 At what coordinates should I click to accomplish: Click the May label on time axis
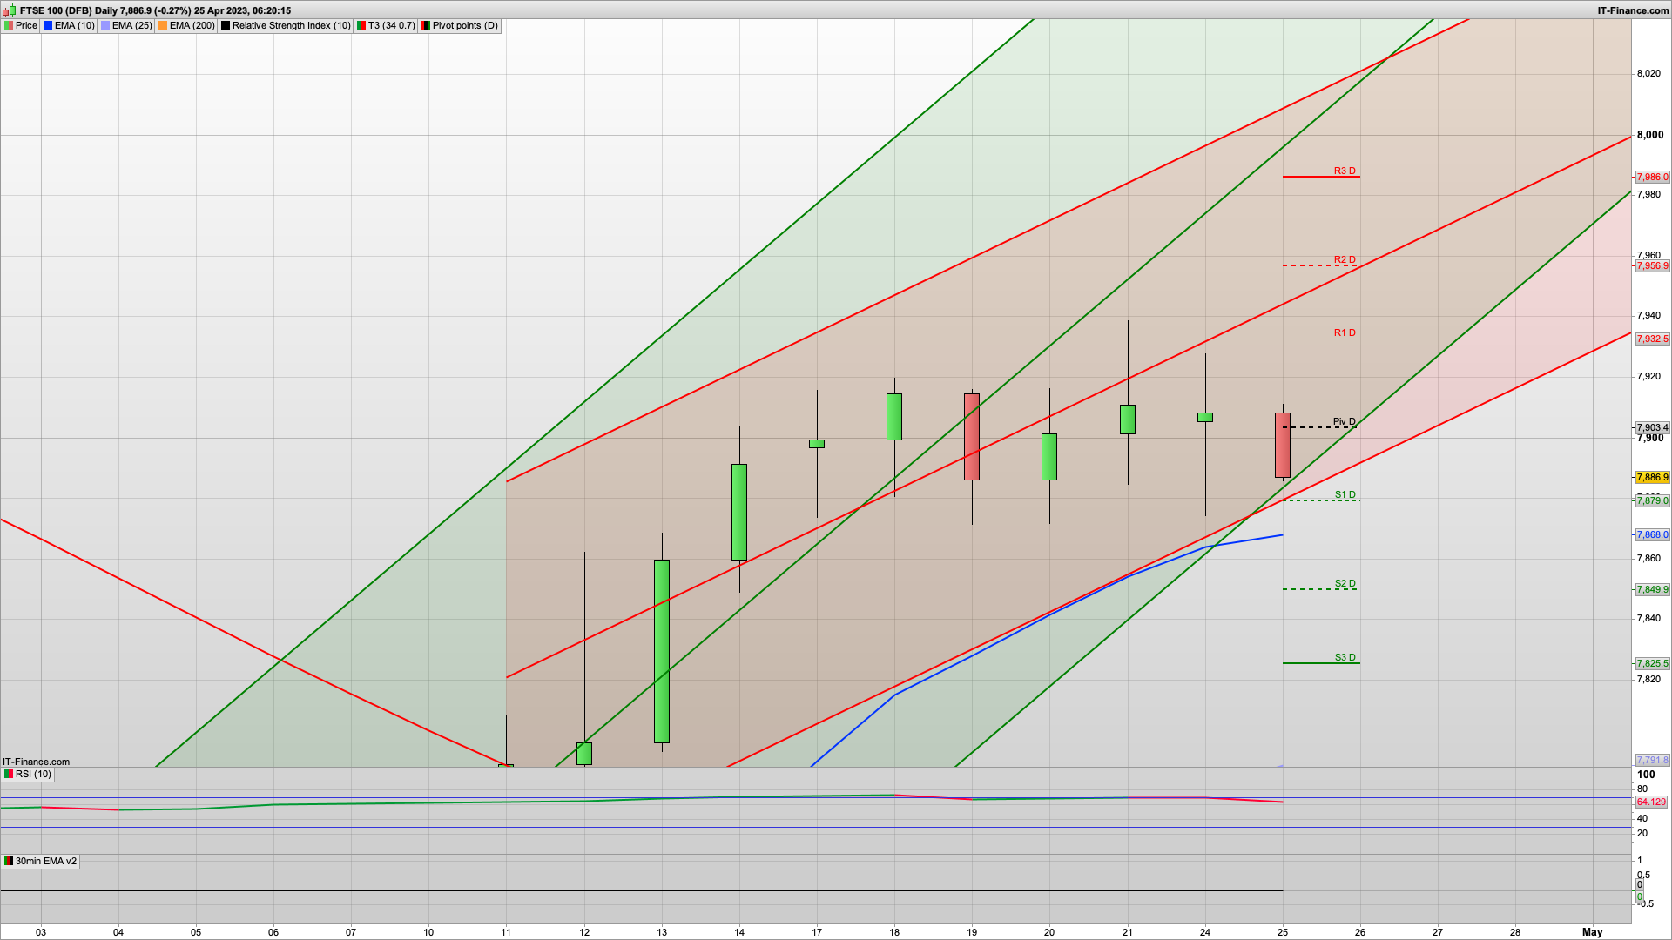tap(1592, 932)
